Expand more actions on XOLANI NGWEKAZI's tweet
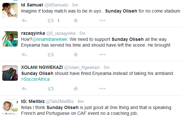The height and width of the screenshot is (119, 182). [102, 89]
